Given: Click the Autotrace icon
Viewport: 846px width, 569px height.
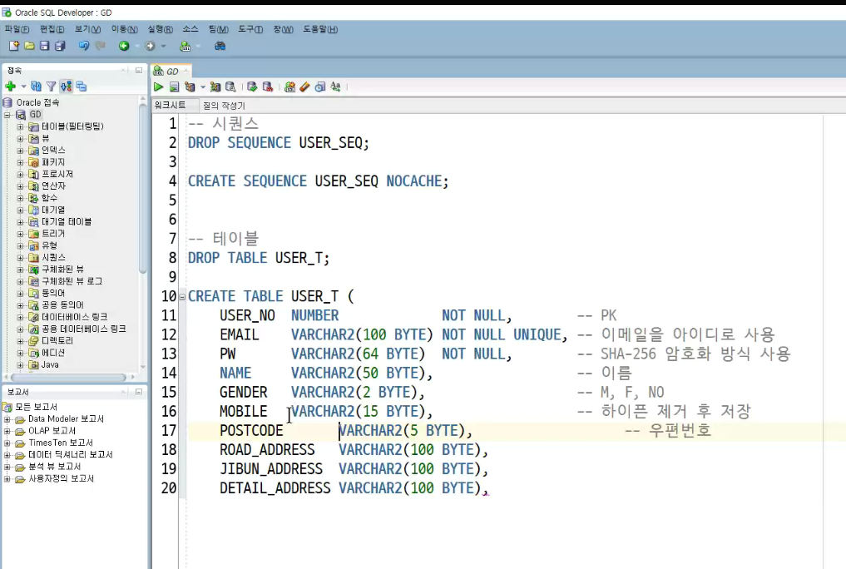Looking at the screenshot, I should pos(215,87).
